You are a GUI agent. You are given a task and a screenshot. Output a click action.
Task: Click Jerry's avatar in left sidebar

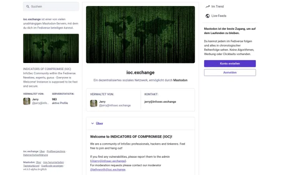click(27, 101)
